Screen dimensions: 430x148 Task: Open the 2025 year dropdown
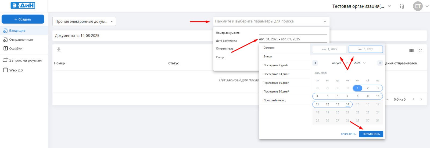pyautogui.click(x=360, y=63)
